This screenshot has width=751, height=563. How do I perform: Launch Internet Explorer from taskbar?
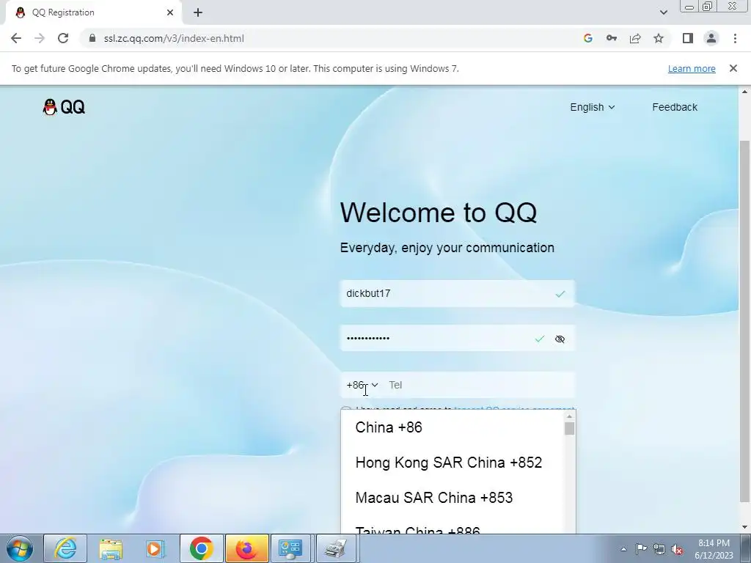pos(65,548)
